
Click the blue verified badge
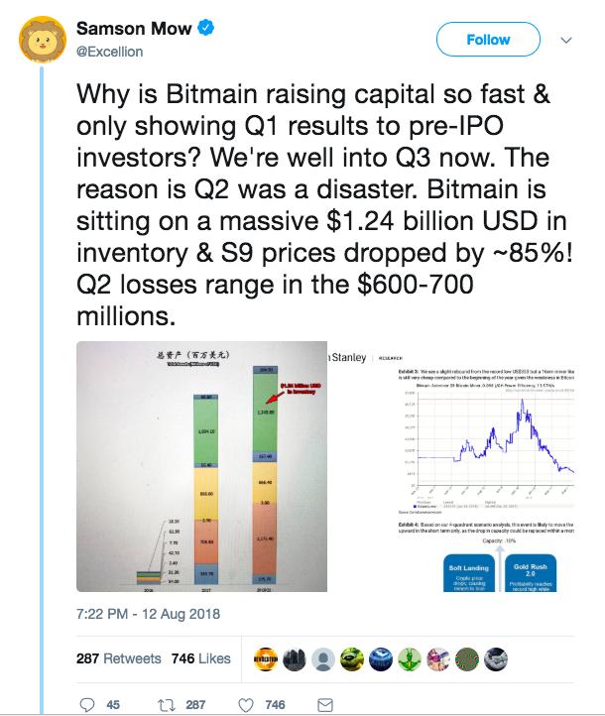click(x=205, y=28)
